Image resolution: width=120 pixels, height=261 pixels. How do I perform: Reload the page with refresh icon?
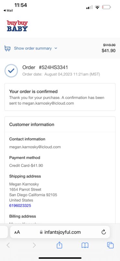coord(103,232)
